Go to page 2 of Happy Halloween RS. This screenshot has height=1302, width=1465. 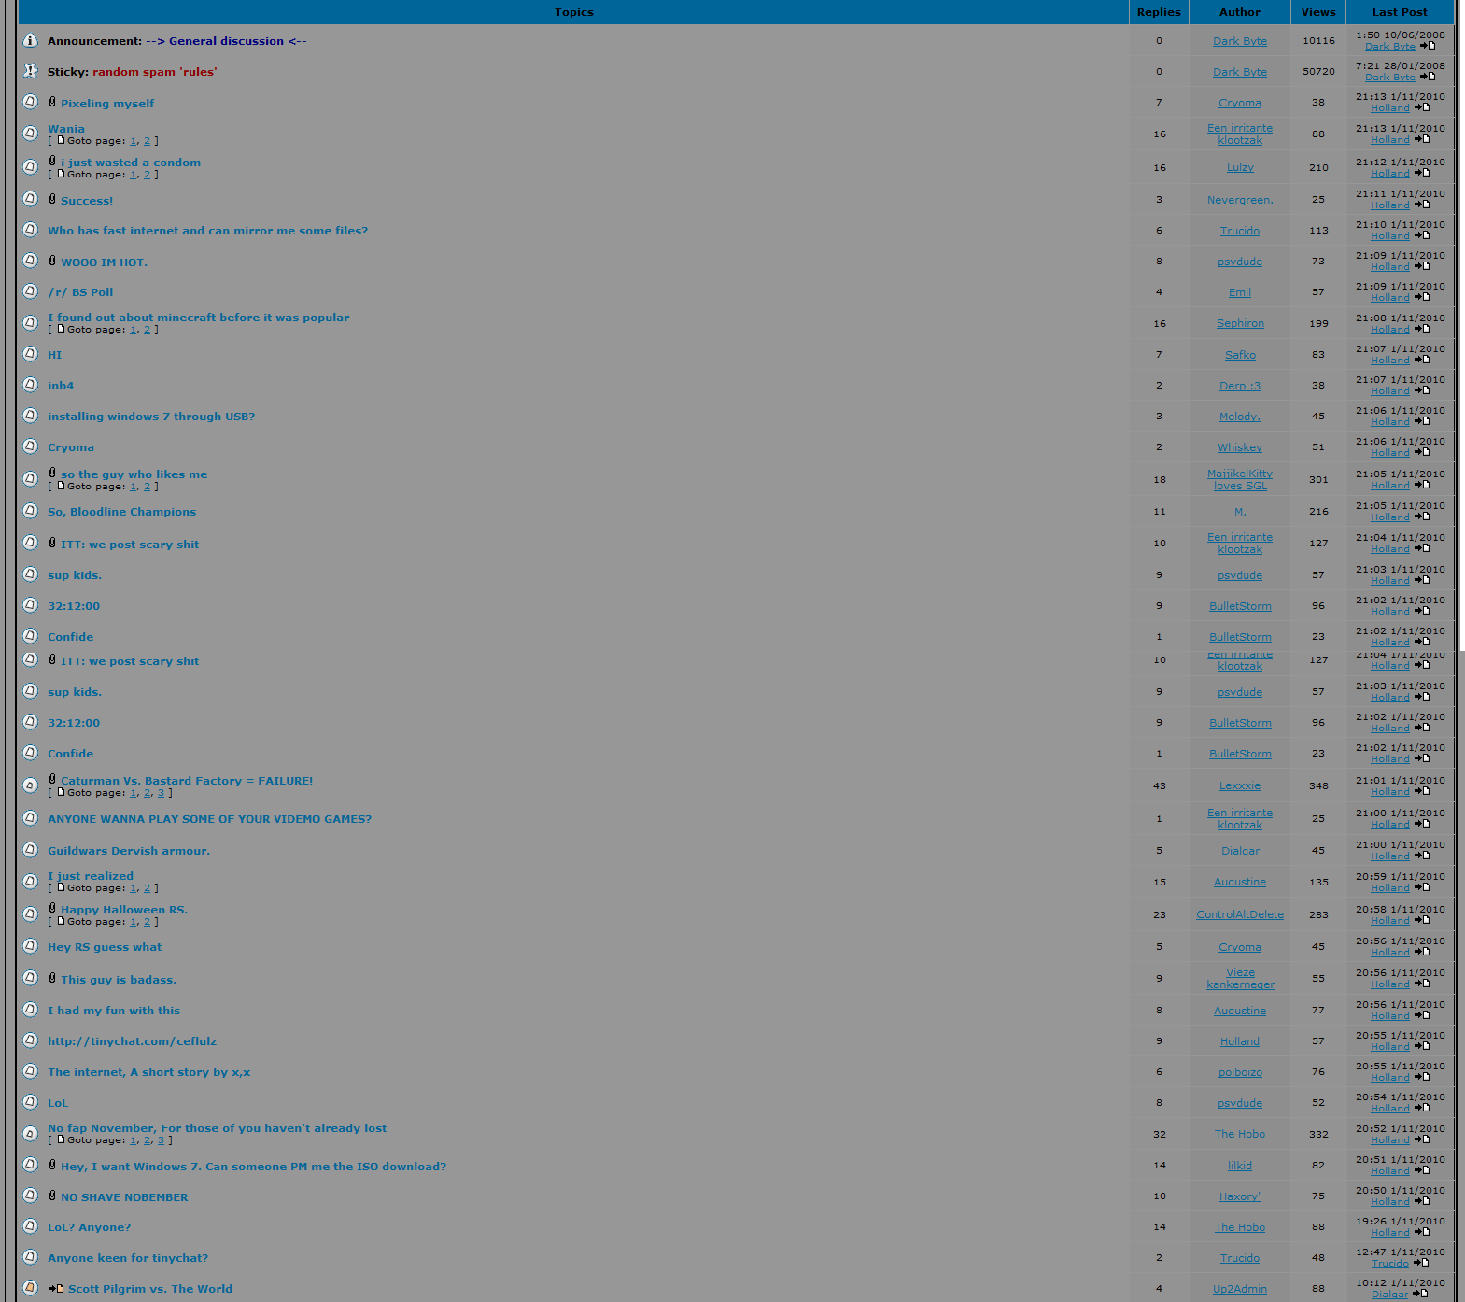click(147, 922)
